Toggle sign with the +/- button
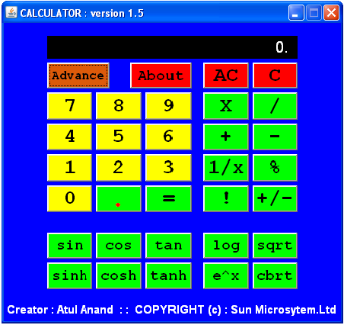This screenshot has height=325, width=344. [x=275, y=198]
